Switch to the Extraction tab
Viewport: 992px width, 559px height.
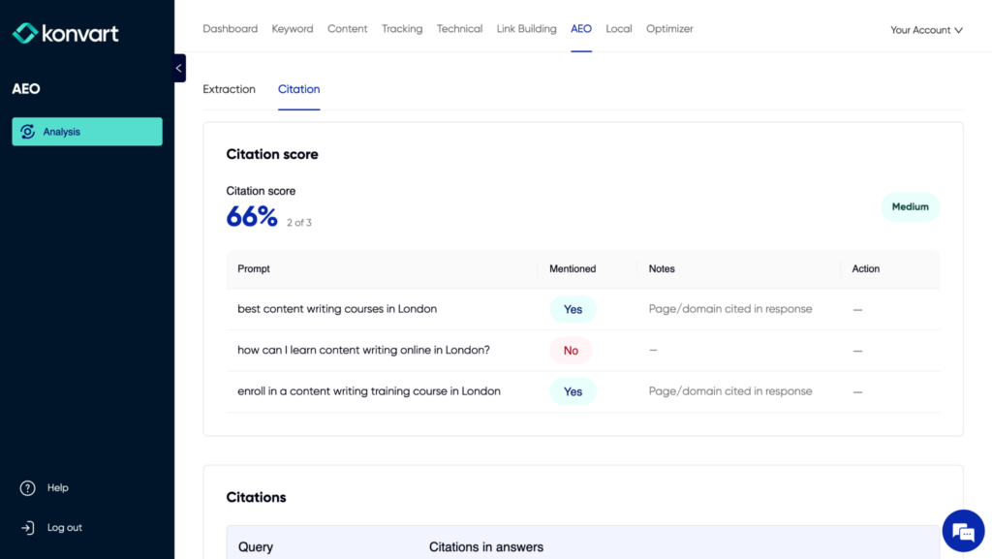click(229, 89)
